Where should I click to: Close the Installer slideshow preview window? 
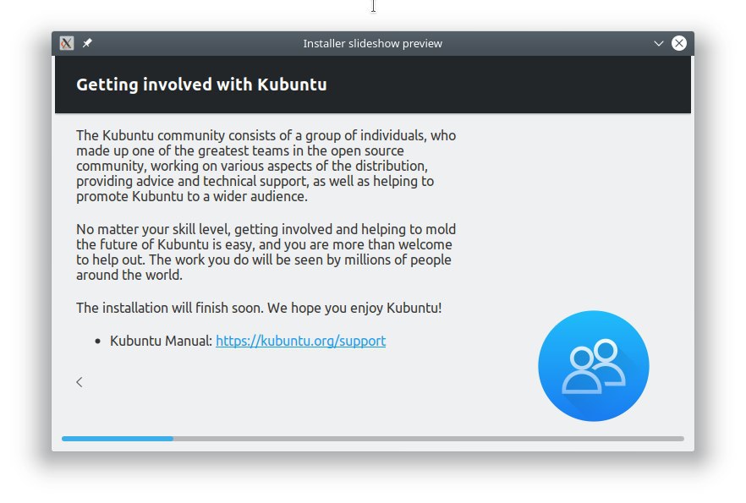(x=679, y=43)
